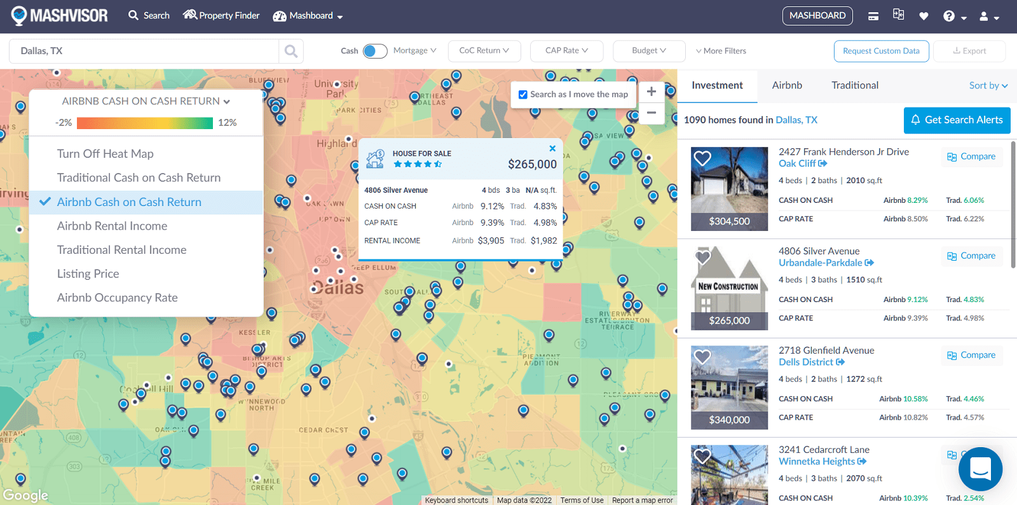Switch to the Airbnb tab
The width and height of the screenshot is (1017, 505).
787,85
